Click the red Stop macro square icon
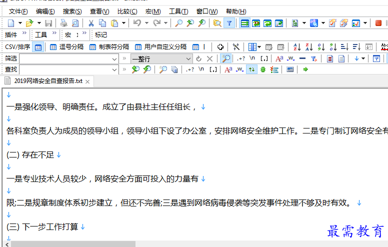The image size is (388, 247). (378, 23)
